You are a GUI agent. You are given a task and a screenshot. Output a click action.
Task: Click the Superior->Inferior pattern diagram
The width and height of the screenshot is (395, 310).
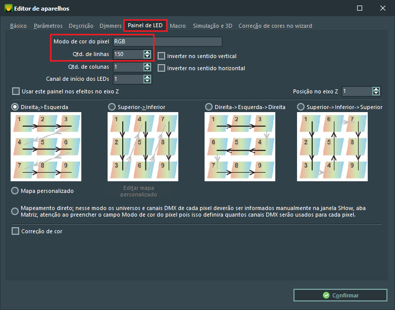(x=143, y=146)
